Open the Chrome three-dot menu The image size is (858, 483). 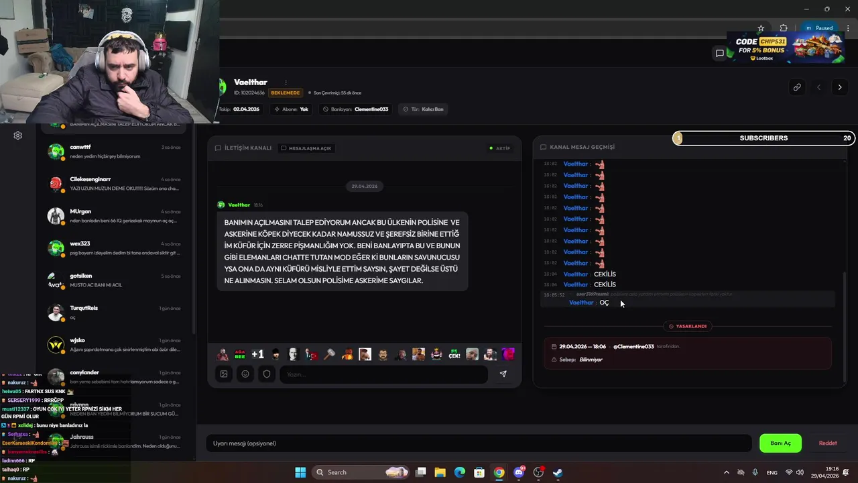(847, 28)
